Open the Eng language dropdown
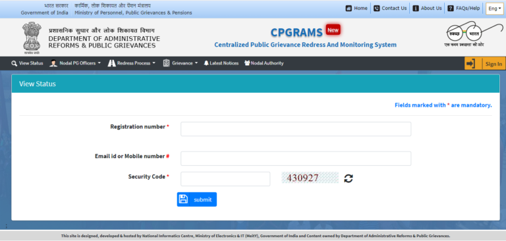The height and width of the screenshot is (241, 506). [494, 9]
